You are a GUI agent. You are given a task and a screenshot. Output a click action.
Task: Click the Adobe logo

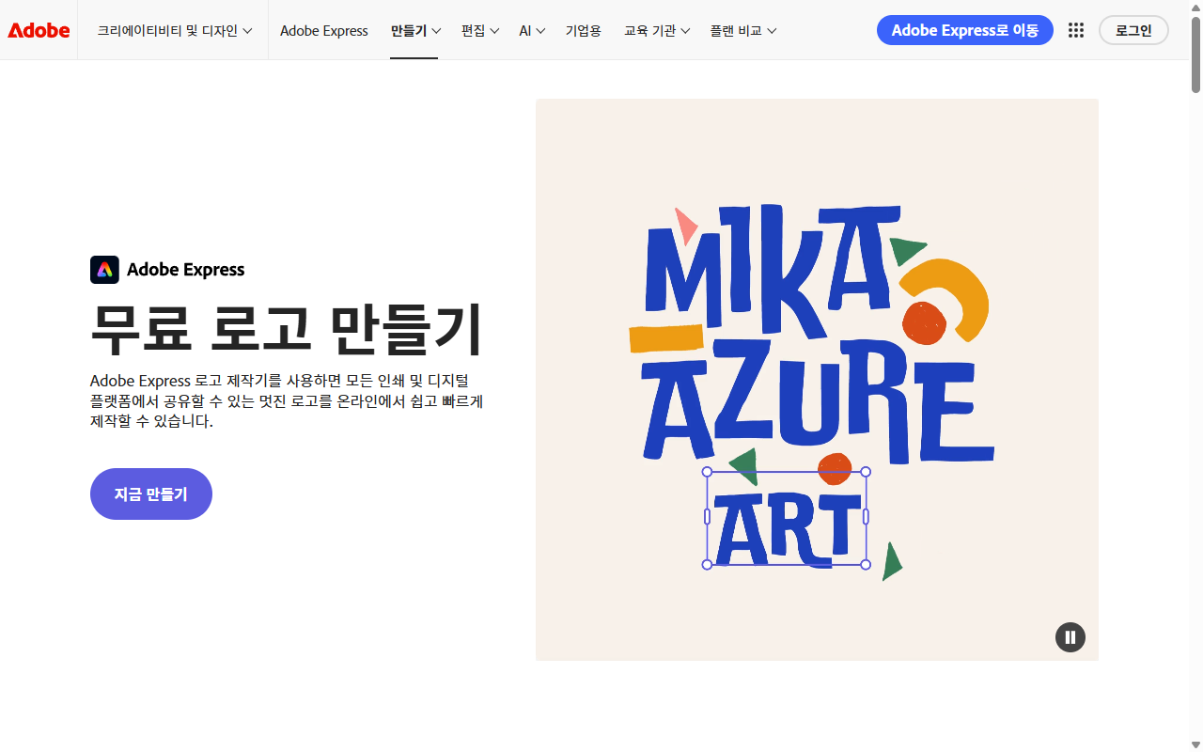coord(39,29)
